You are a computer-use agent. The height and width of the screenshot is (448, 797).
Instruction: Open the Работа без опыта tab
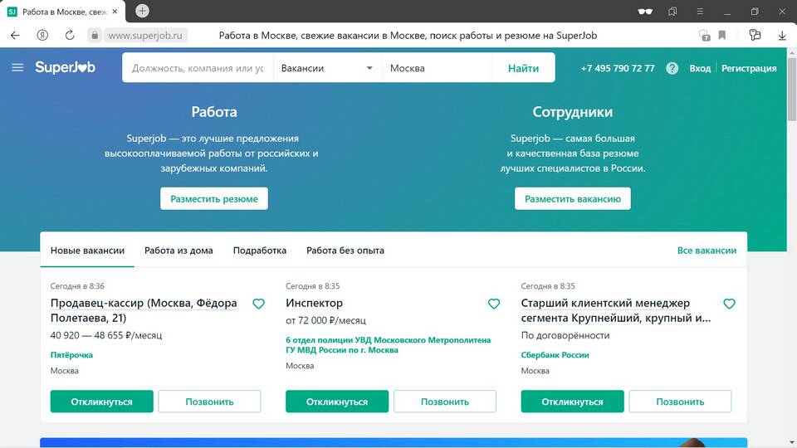[x=345, y=251]
